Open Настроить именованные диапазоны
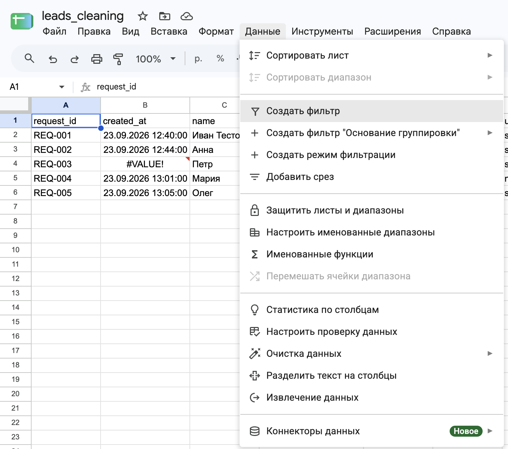Image resolution: width=508 pixels, height=449 pixels. coord(372,232)
